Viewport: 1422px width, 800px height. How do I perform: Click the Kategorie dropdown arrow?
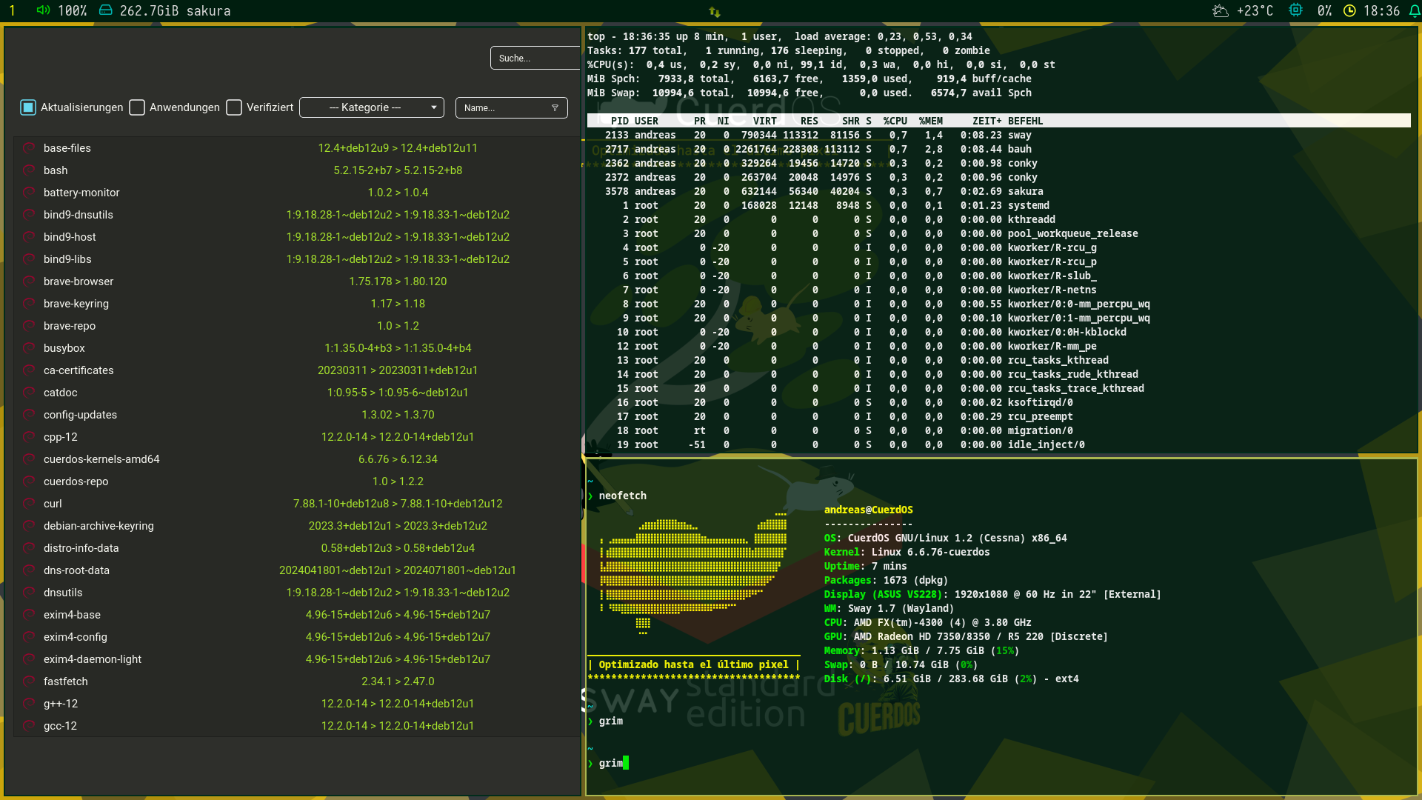(433, 107)
